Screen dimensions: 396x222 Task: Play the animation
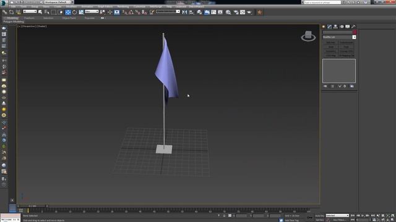pyautogui.click(x=363, y=216)
